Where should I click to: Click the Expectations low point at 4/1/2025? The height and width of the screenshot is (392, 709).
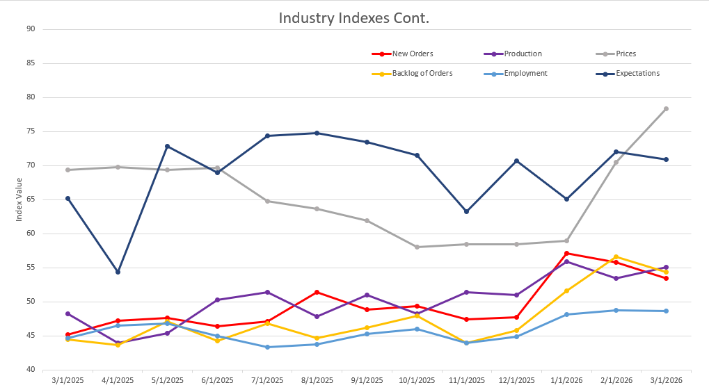(118, 272)
